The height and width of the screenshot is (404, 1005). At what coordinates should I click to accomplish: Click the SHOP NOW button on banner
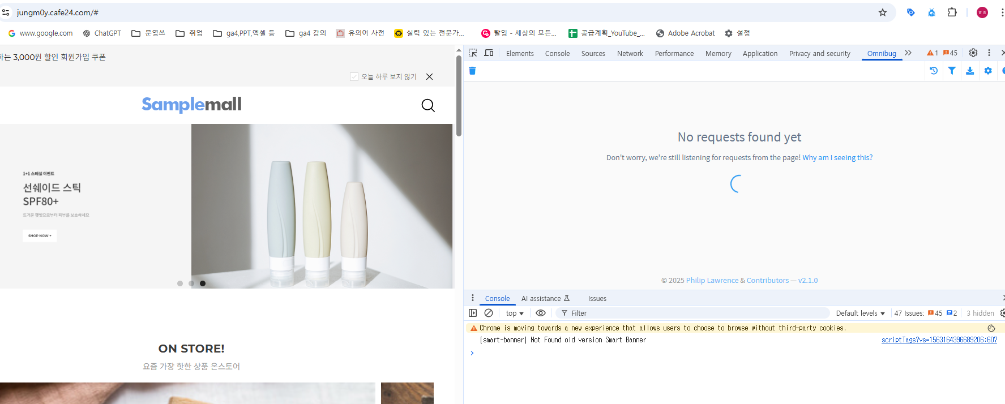point(40,236)
